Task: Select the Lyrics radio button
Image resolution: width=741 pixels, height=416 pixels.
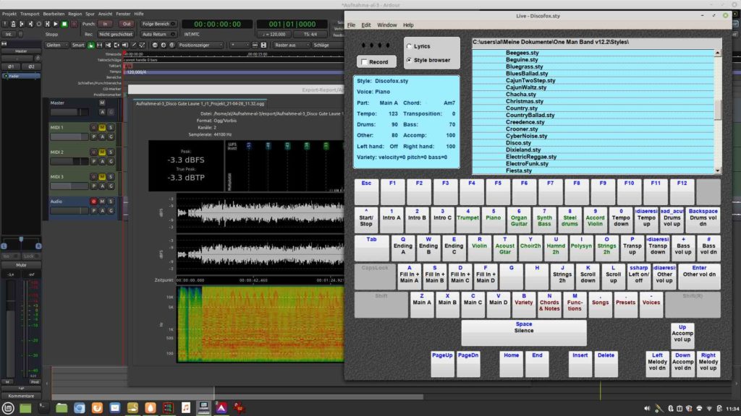Action: [x=410, y=46]
